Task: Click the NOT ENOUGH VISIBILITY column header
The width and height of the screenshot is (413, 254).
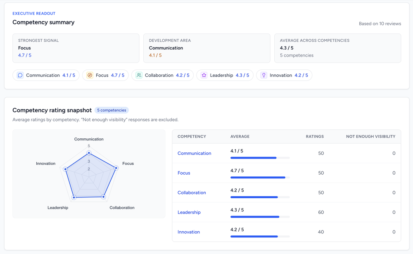Action: tap(370, 136)
